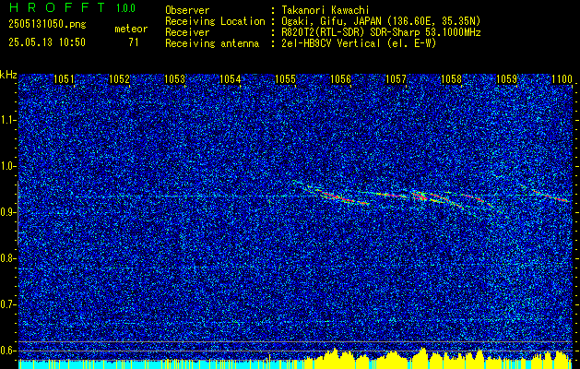Click the 2el-HB9CV Vertical antenna text
Screen dimensions: 580x369
(x=357, y=43)
